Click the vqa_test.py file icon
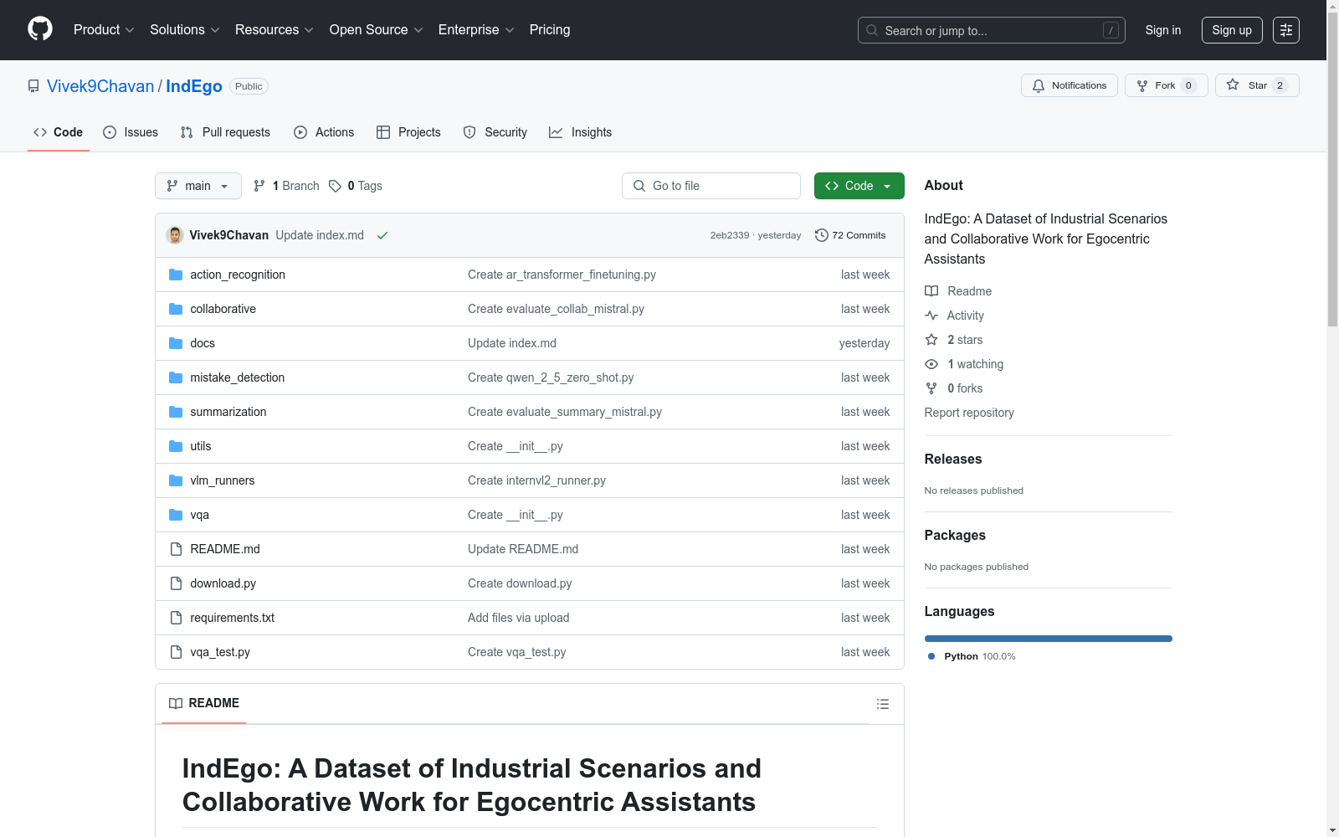 [176, 652]
